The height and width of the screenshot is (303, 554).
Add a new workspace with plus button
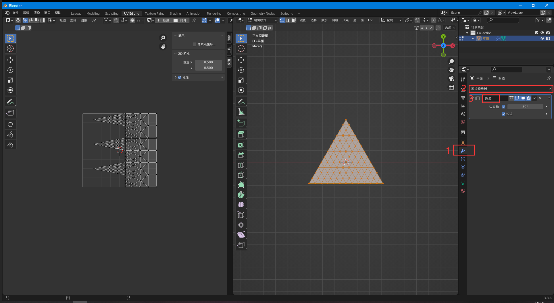click(299, 13)
